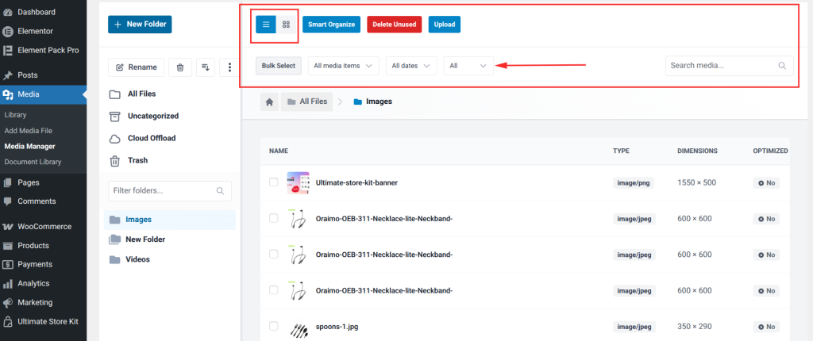The width and height of the screenshot is (813, 341).
Task: Click the image/png type badge
Action: pos(634,183)
